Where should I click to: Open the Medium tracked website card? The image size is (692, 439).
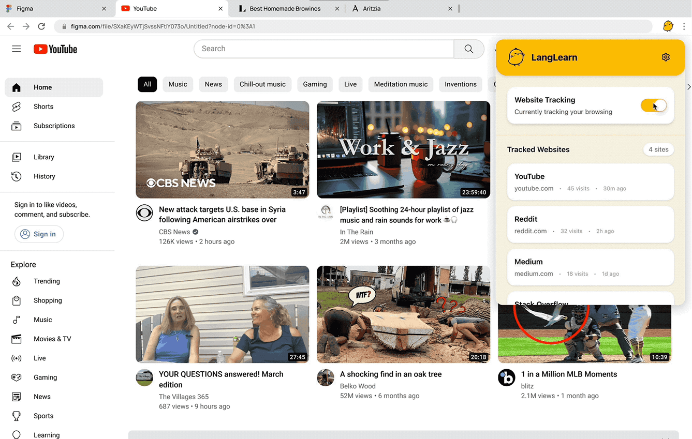[x=591, y=267]
